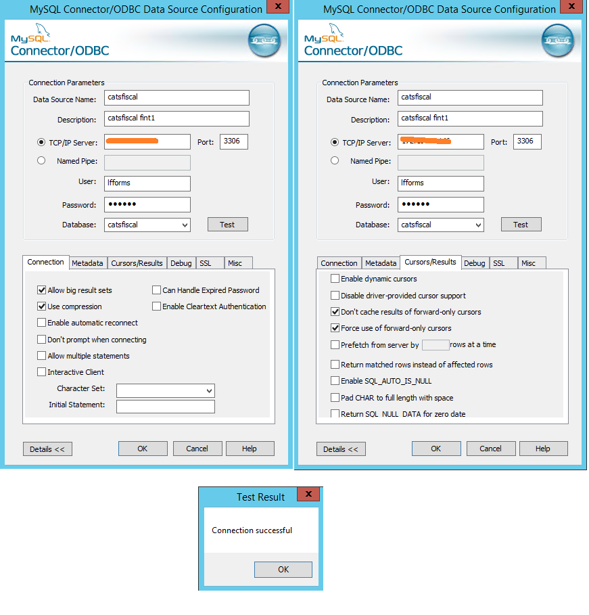Viewport: 589px width, 615px height.
Task: Open Metadata tab in right window
Action: pos(381,263)
